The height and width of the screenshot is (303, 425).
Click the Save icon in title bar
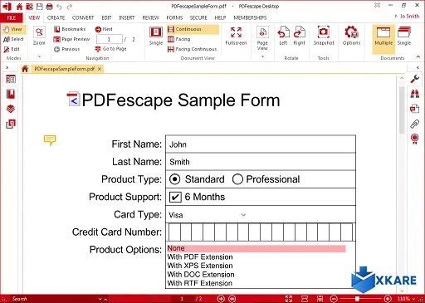pyautogui.click(x=40, y=6)
